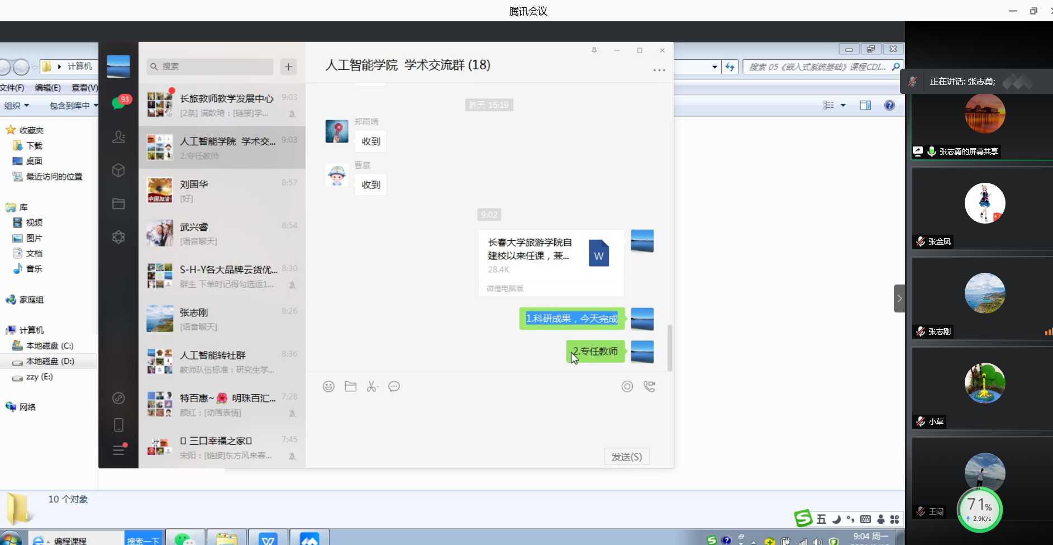Image resolution: width=1053 pixels, height=545 pixels.
Task: Click the plus button beside WeChat search
Action: click(x=288, y=67)
